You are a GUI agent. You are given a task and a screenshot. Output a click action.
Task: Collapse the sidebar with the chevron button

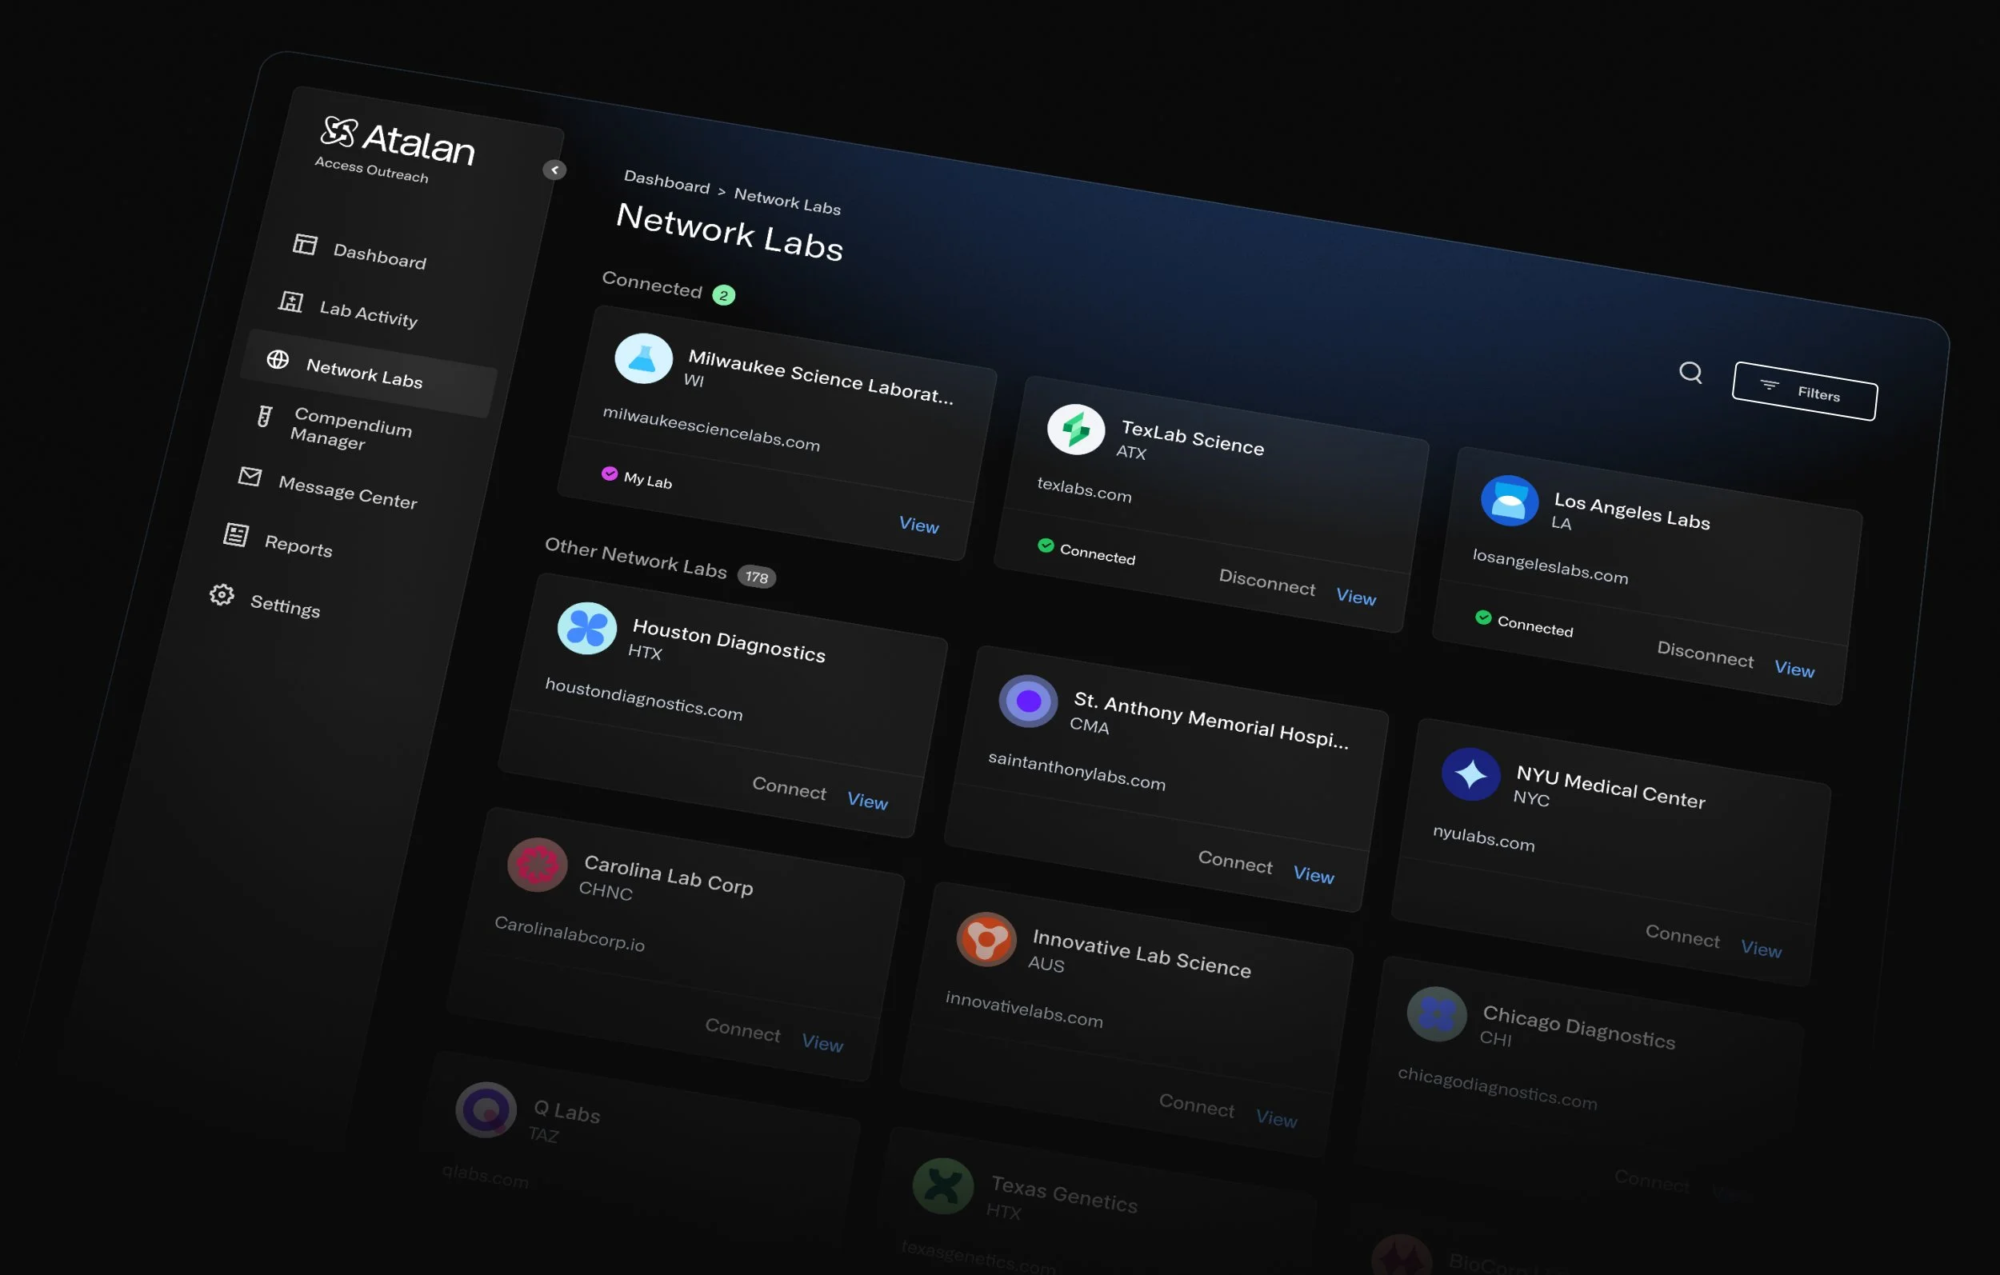554,170
